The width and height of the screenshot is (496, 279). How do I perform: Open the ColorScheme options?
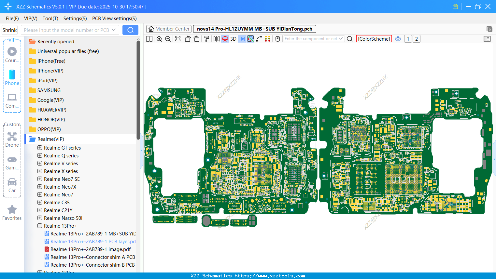coord(374,39)
